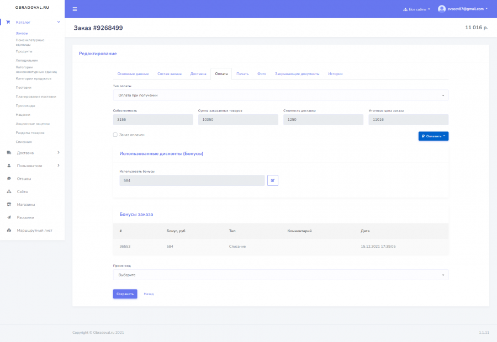Click the Списание type cell
This screenshot has height=342, width=497.
(237, 247)
